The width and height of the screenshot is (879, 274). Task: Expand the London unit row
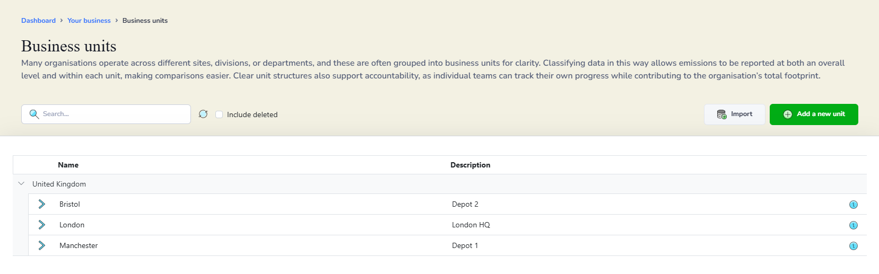click(x=42, y=225)
